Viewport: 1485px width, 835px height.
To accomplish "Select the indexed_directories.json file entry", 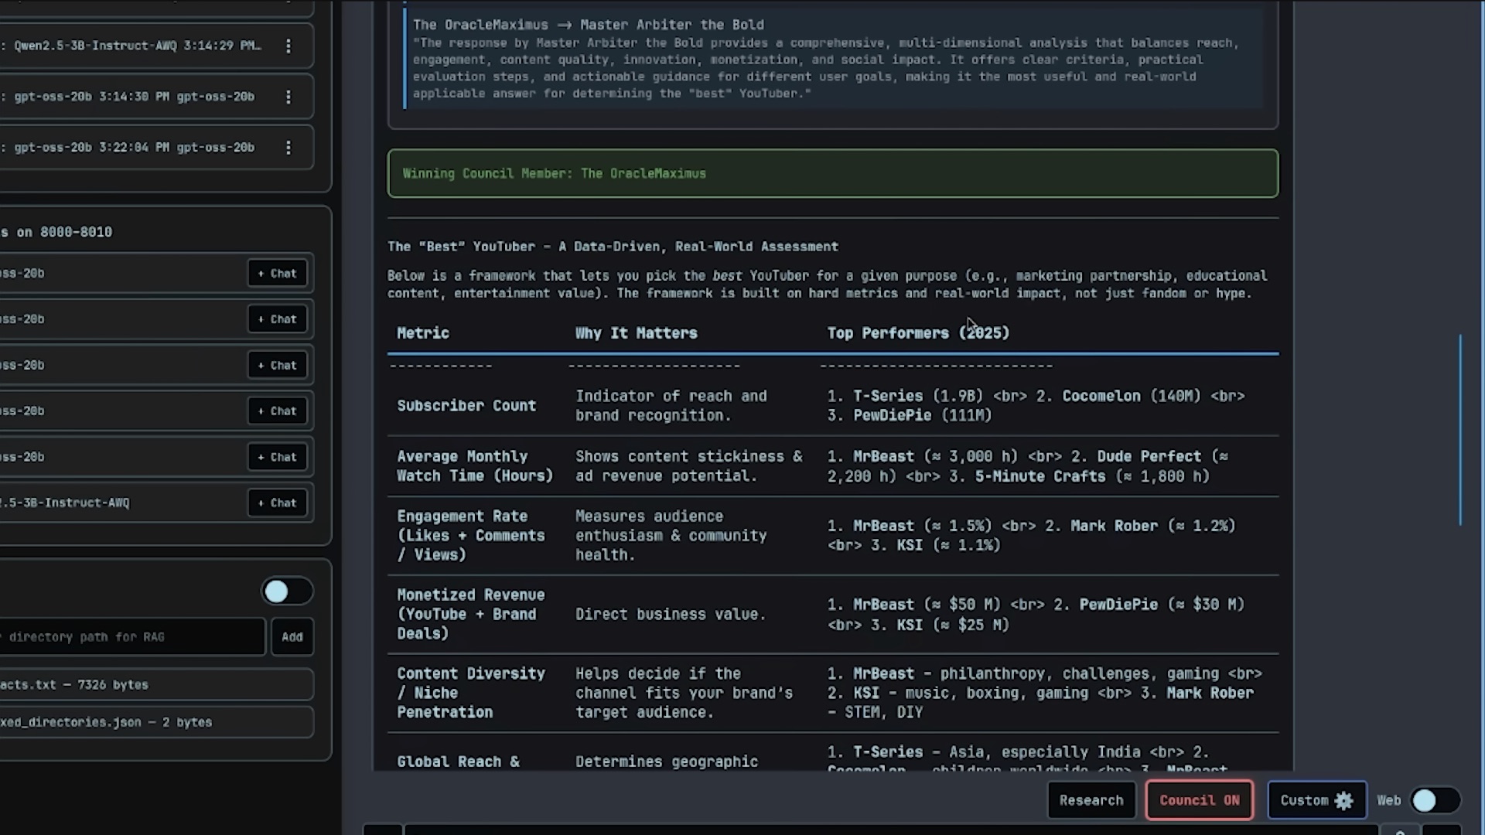I will (155, 722).
